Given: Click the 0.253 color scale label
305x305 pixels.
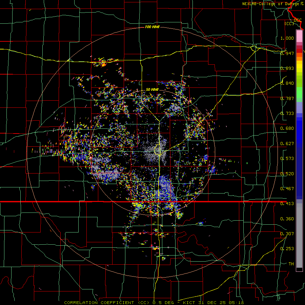Looking at the screenshot, I should (x=287, y=249).
